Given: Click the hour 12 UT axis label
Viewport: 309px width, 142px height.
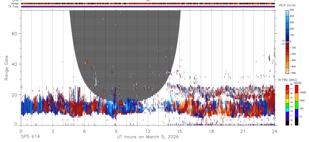Looking at the screenshot, I should point(148,131).
